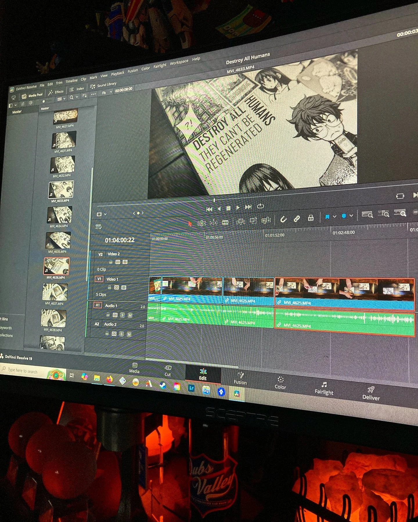Add a blue flag to clip
The height and width of the screenshot is (522, 418).
click(x=327, y=217)
